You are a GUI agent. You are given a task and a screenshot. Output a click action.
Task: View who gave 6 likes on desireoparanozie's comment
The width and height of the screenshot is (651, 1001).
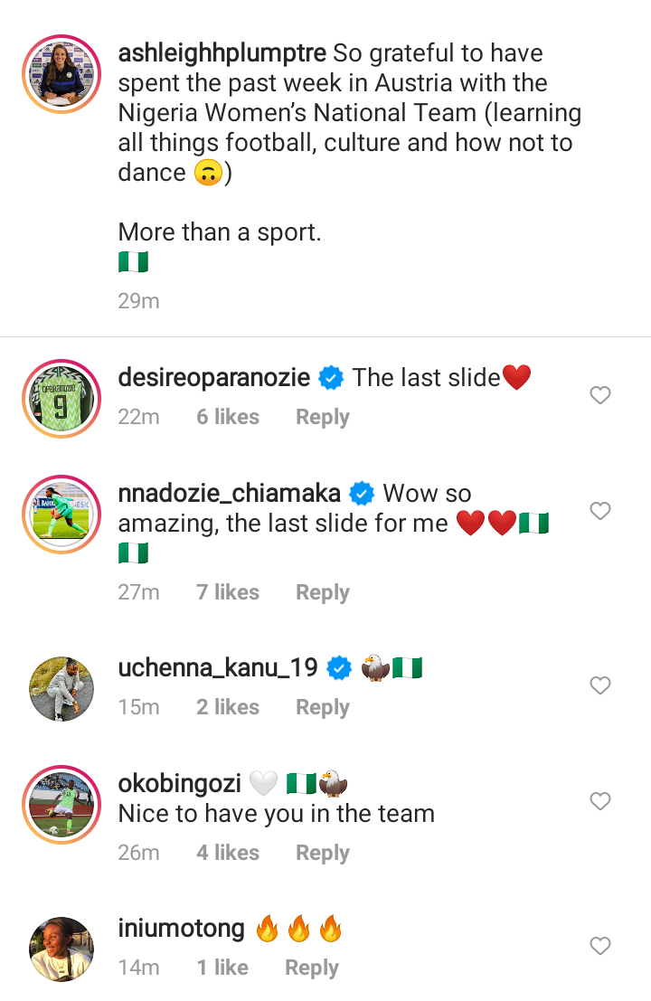click(228, 417)
